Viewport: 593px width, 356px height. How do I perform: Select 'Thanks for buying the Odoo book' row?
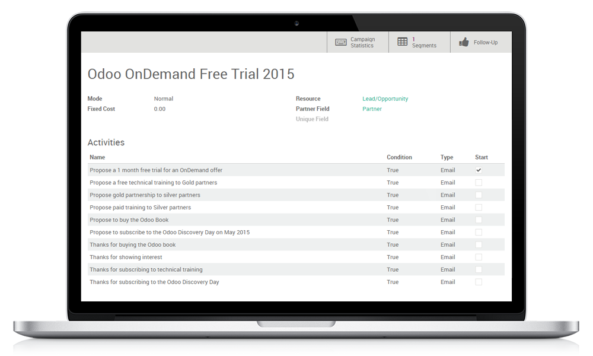296,245
